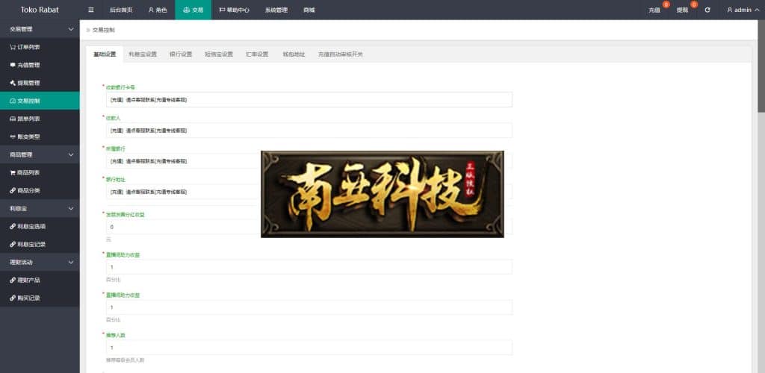Open 商城 in top navigation

coord(309,10)
